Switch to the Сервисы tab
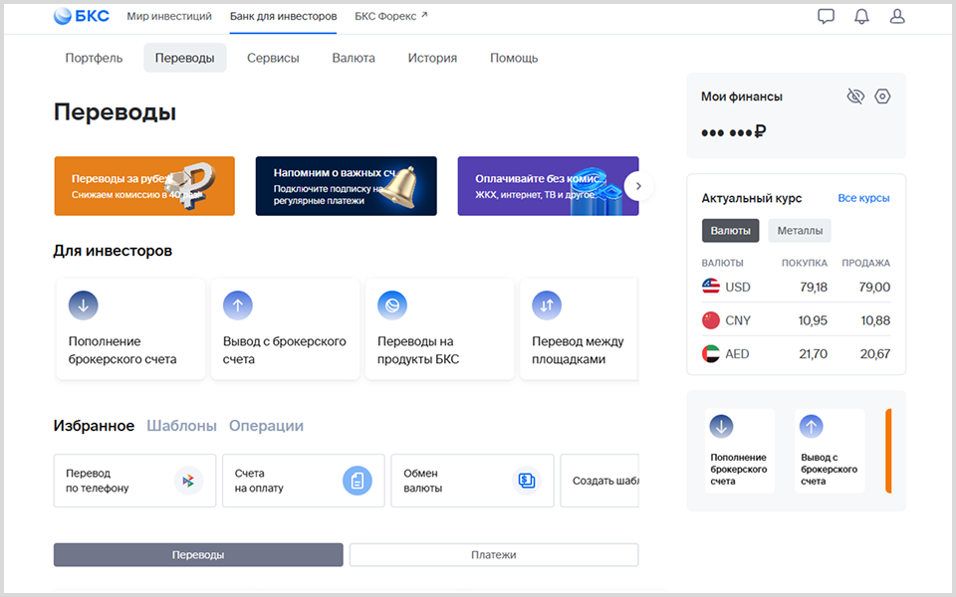956x597 pixels. point(273,58)
